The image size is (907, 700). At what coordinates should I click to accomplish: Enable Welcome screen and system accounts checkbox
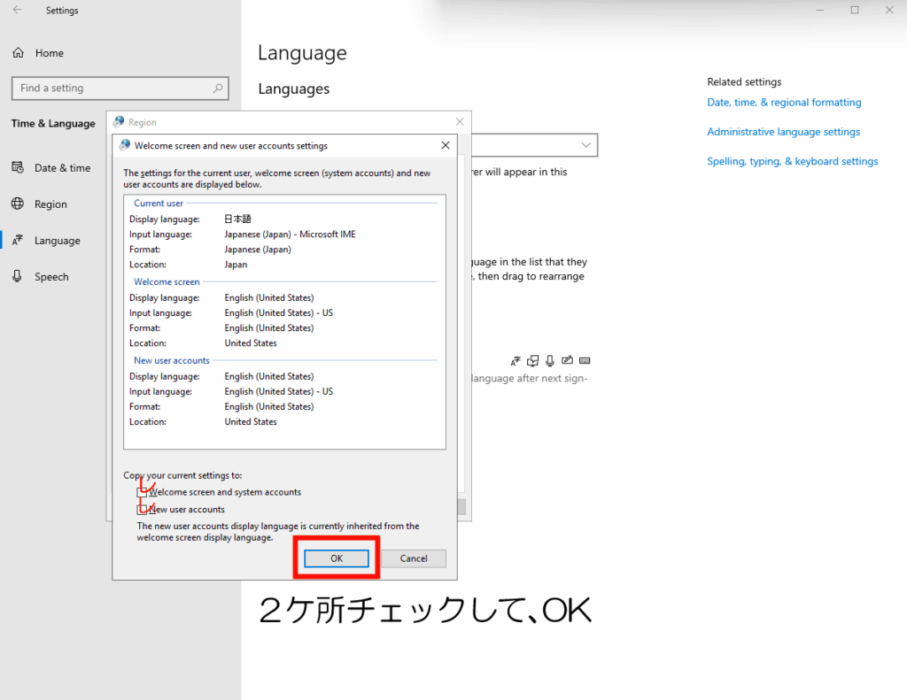(142, 492)
